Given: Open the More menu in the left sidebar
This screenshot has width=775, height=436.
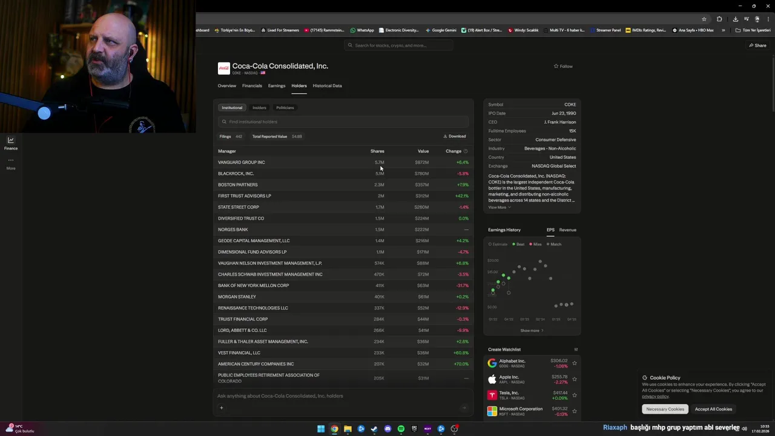Looking at the screenshot, I should click(x=10, y=163).
